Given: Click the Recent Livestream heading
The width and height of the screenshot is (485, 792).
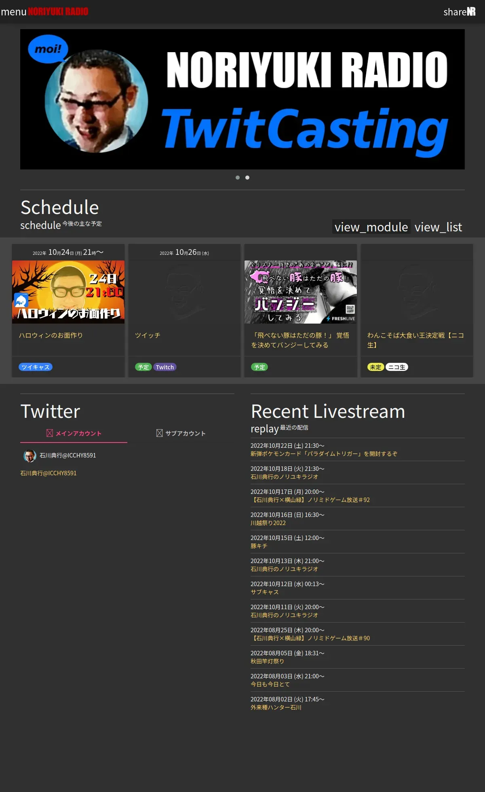Looking at the screenshot, I should pos(328,411).
